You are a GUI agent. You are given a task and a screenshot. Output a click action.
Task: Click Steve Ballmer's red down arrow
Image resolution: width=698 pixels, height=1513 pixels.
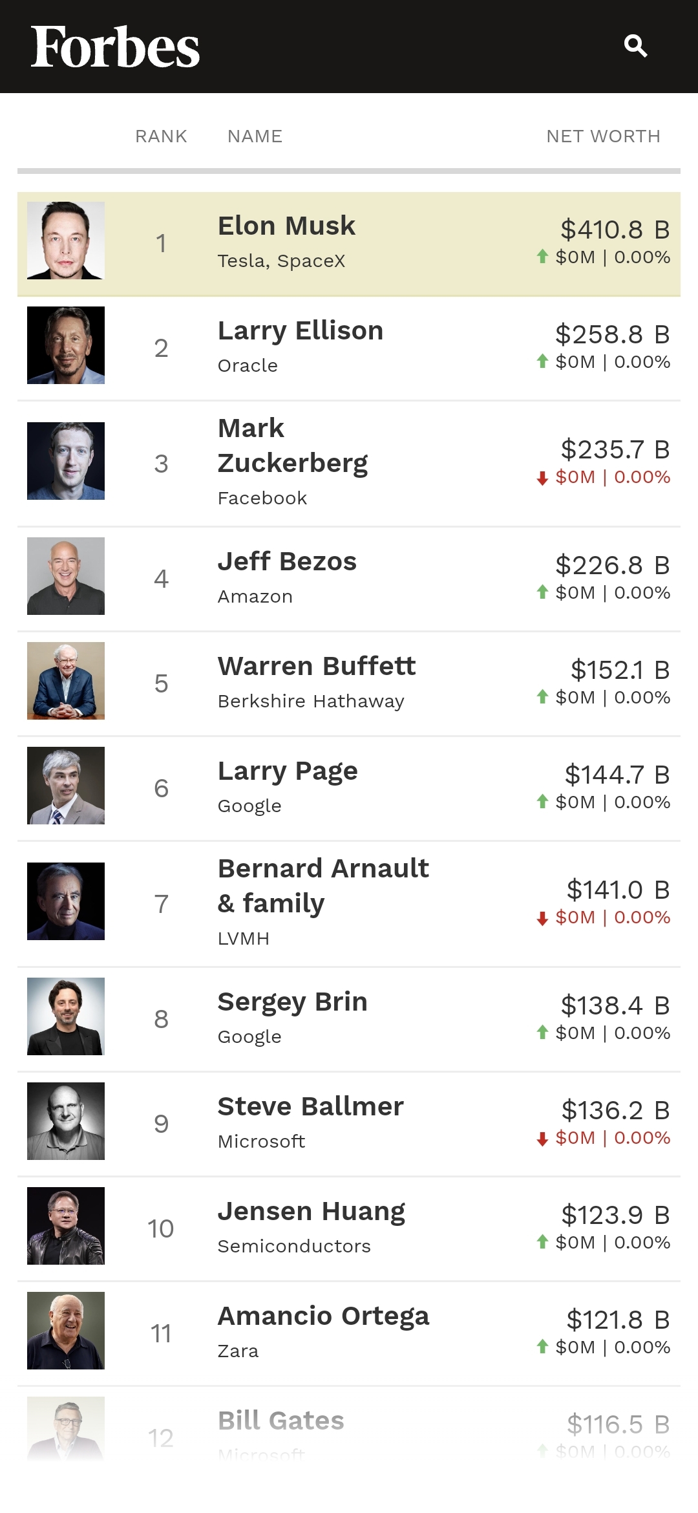tap(542, 1139)
